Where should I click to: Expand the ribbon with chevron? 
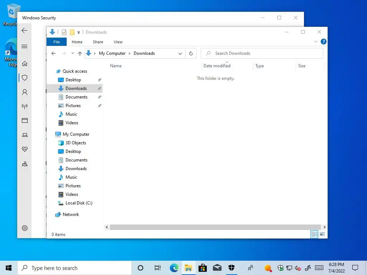[315, 42]
